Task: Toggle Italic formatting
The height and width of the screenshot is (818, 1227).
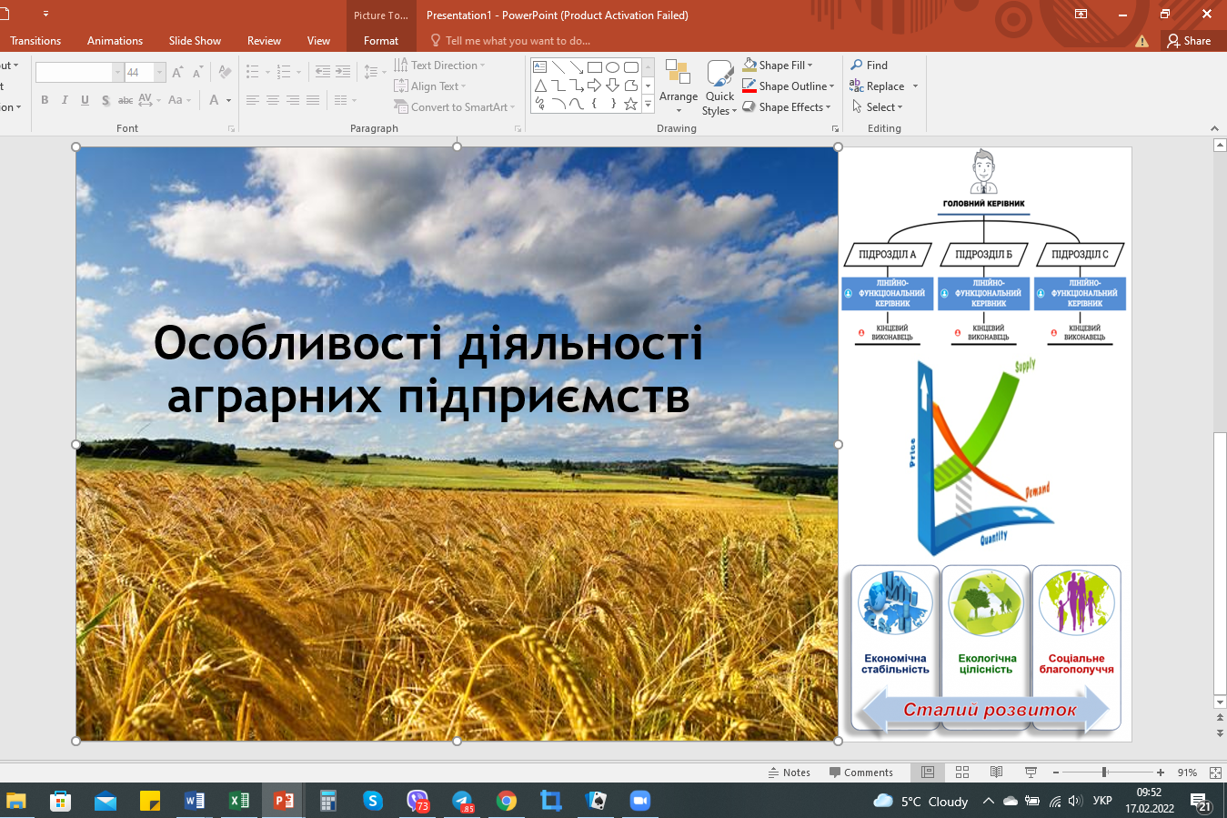Action: (65, 100)
